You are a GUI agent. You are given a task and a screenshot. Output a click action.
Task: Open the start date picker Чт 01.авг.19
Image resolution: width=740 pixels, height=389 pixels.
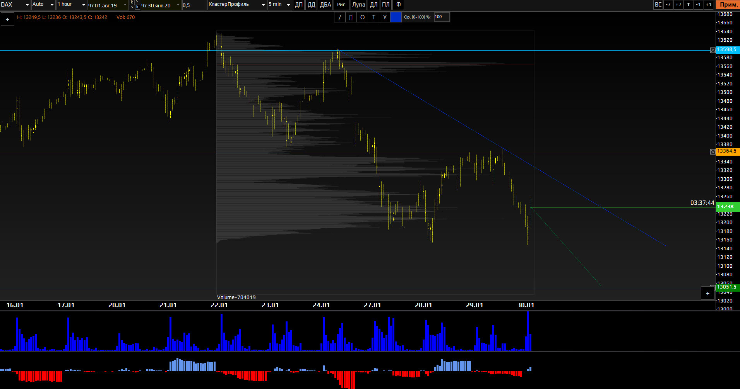tap(108, 5)
